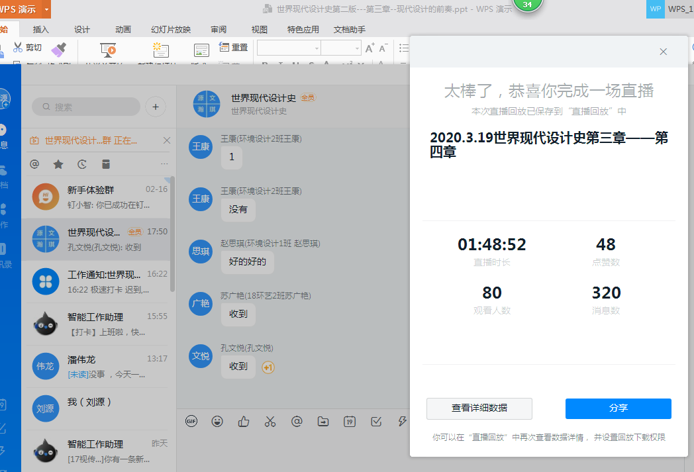Click the send-file folder icon in chat
694x472 pixels.
[x=323, y=421]
